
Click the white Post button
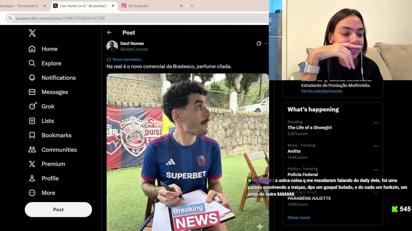(58, 210)
